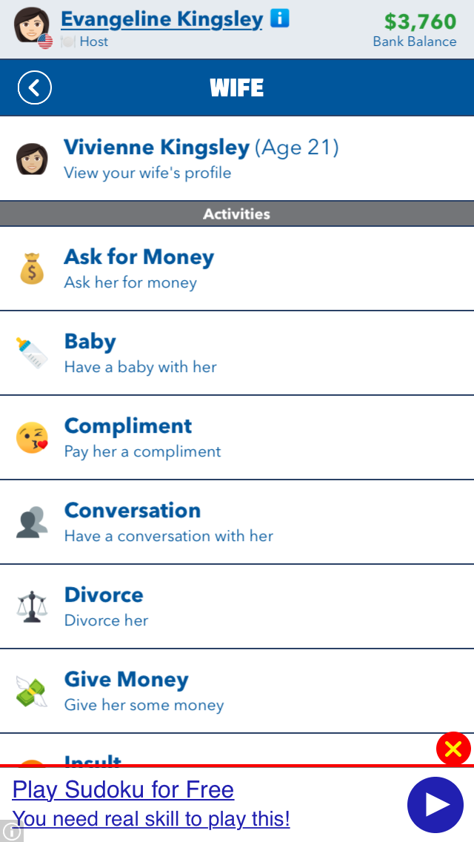Image resolution: width=474 pixels, height=842 pixels.
Task: Tap the money bag icon
Action: coord(32,268)
